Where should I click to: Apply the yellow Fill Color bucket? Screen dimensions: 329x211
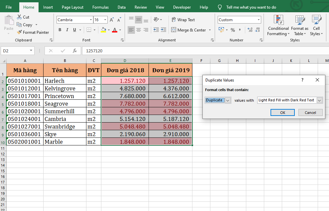(x=103, y=30)
